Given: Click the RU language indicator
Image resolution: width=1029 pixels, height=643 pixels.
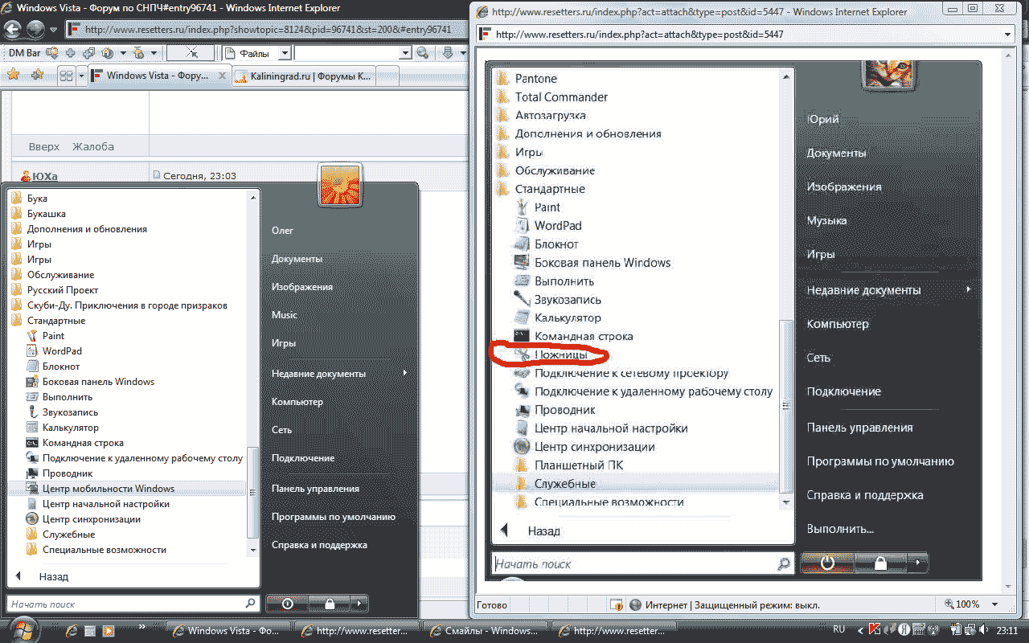Looking at the screenshot, I should [x=839, y=630].
